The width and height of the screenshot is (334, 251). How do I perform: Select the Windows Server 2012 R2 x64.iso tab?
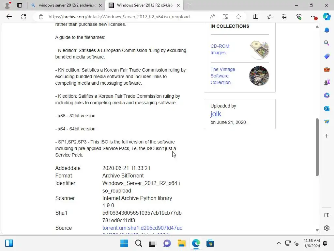145,5
